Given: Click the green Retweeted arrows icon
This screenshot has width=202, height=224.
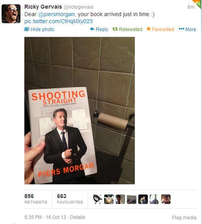Looking at the screenshot, I should click(115, 29).
